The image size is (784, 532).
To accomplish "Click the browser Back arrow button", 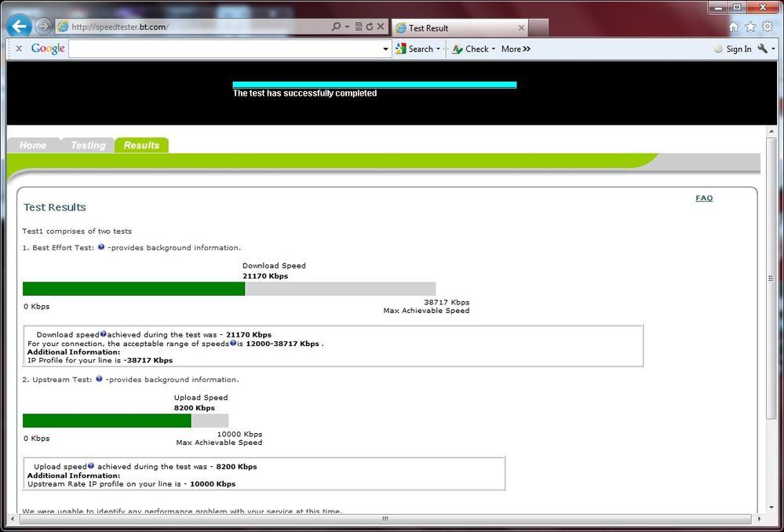I will (x=19, y=27).
